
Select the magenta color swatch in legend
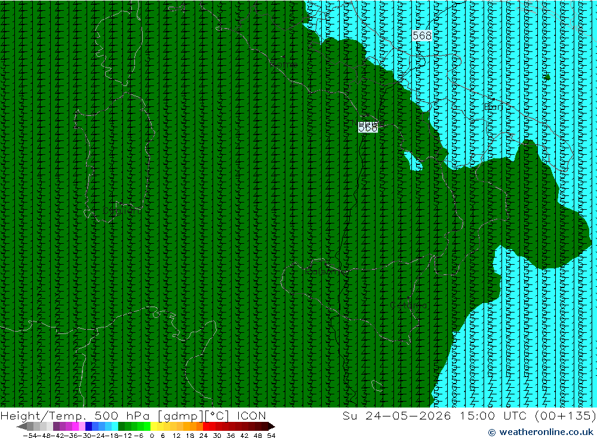75,426
